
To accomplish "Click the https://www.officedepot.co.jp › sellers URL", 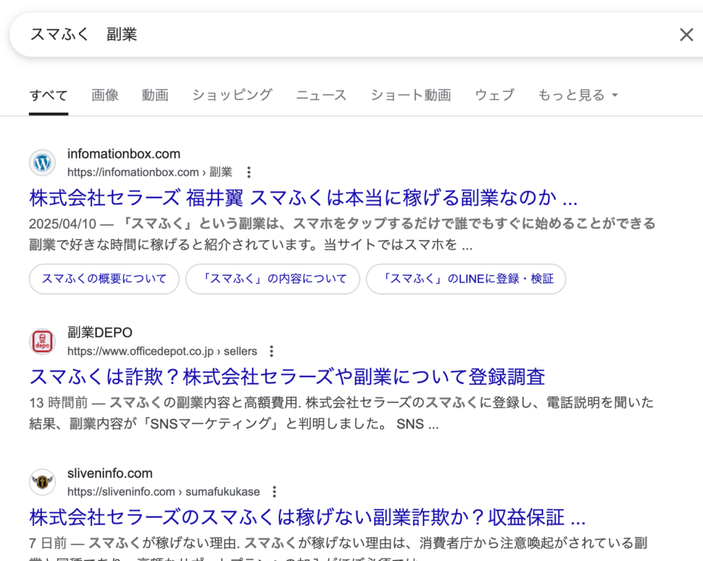I will click(162, 351).
